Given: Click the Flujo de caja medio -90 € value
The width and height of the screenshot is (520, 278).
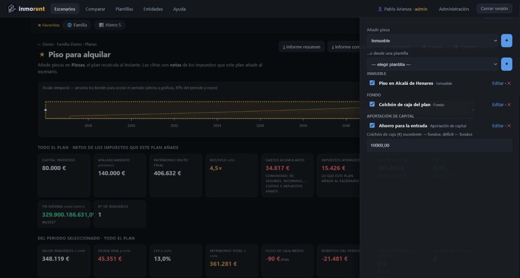Looking at the screenshot, I should pos(277,259).
